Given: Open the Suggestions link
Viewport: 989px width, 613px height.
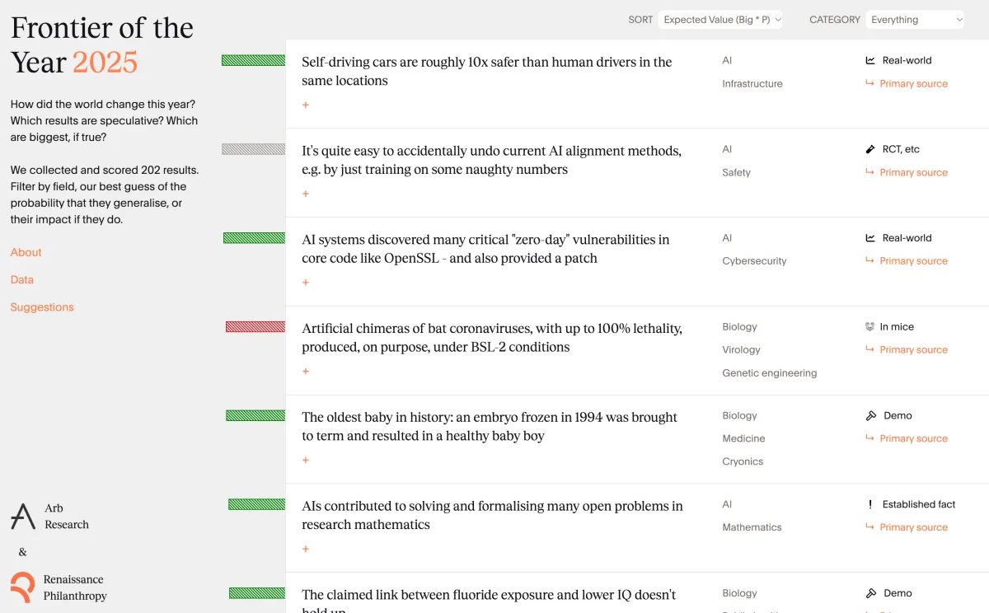Looking at the screenshot, I should coord(42,307).
